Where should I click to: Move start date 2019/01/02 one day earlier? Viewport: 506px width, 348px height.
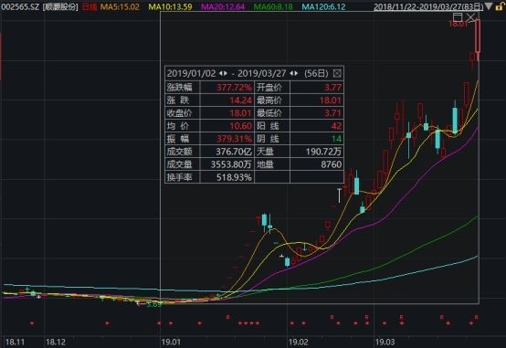click(221, 73)
